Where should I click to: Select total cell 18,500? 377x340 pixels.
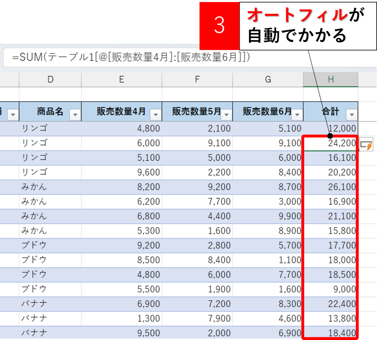click(x=330, y=275)
